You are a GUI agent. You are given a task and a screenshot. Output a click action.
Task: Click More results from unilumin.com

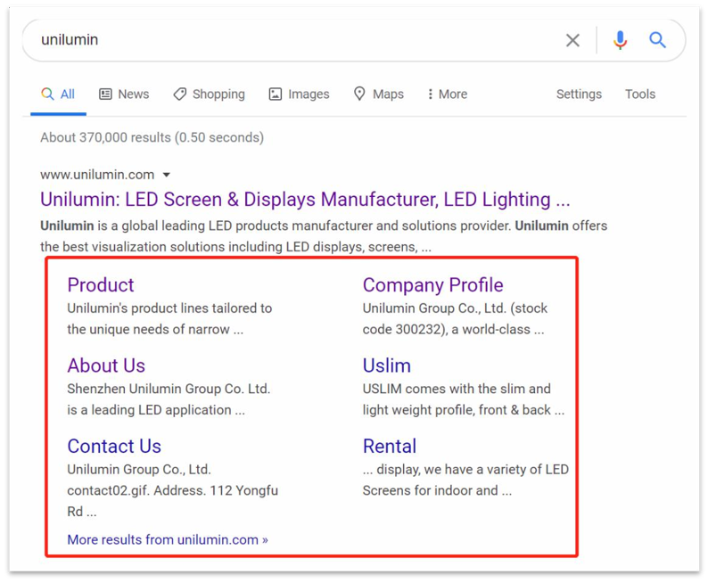[x=168, y=539]
